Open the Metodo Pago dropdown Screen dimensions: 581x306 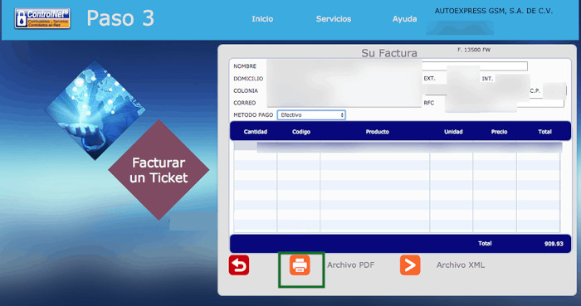click(x=311, y=115)
